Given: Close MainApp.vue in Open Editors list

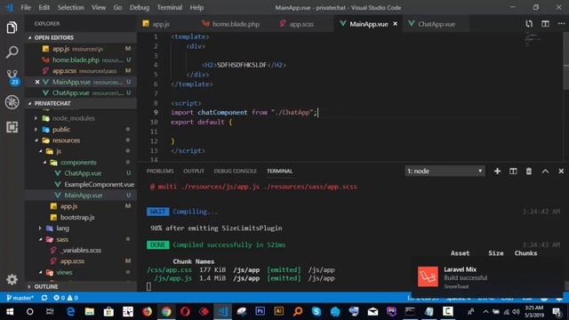Looking at the screenshot, I should pyautogui.click(x=37, y=82).
